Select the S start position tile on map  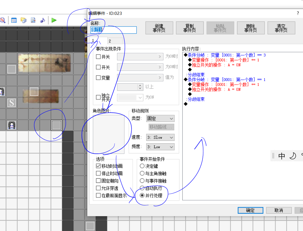point(12,103)
